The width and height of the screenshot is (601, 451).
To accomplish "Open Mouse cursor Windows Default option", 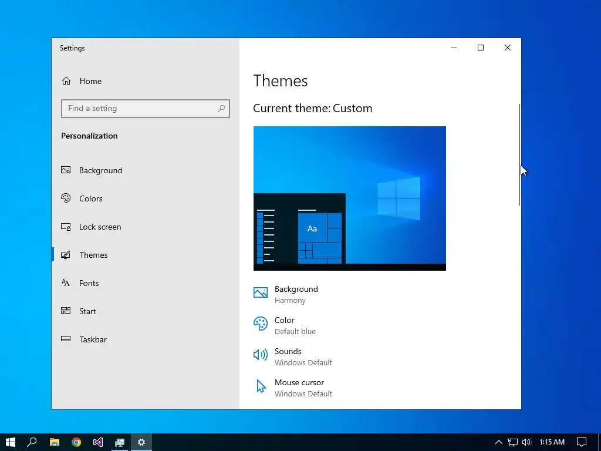I will coord(293,388).
